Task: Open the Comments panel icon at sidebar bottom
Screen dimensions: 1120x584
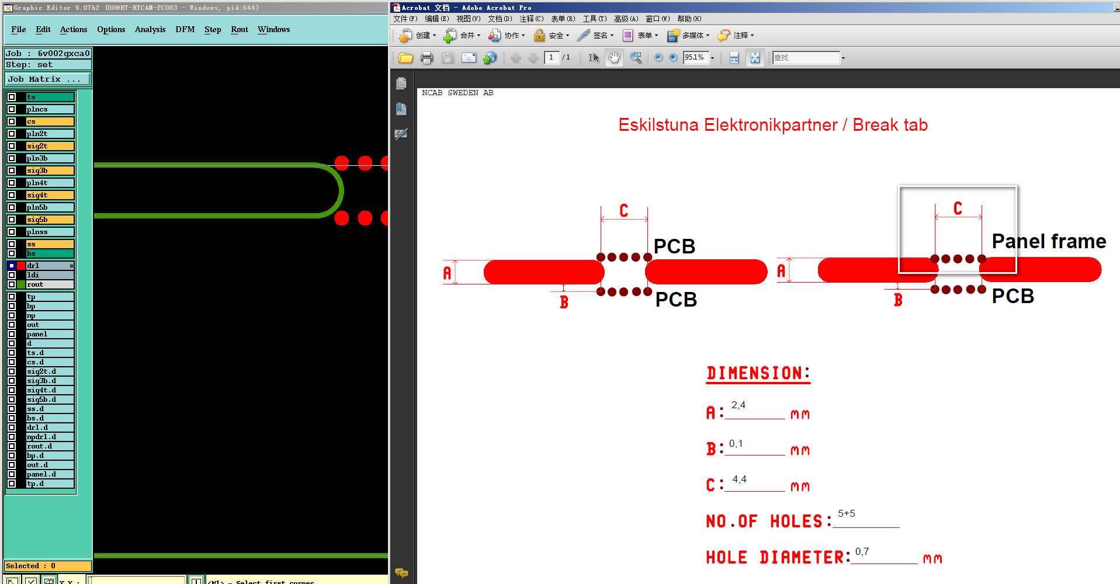Action: (401, 573)
